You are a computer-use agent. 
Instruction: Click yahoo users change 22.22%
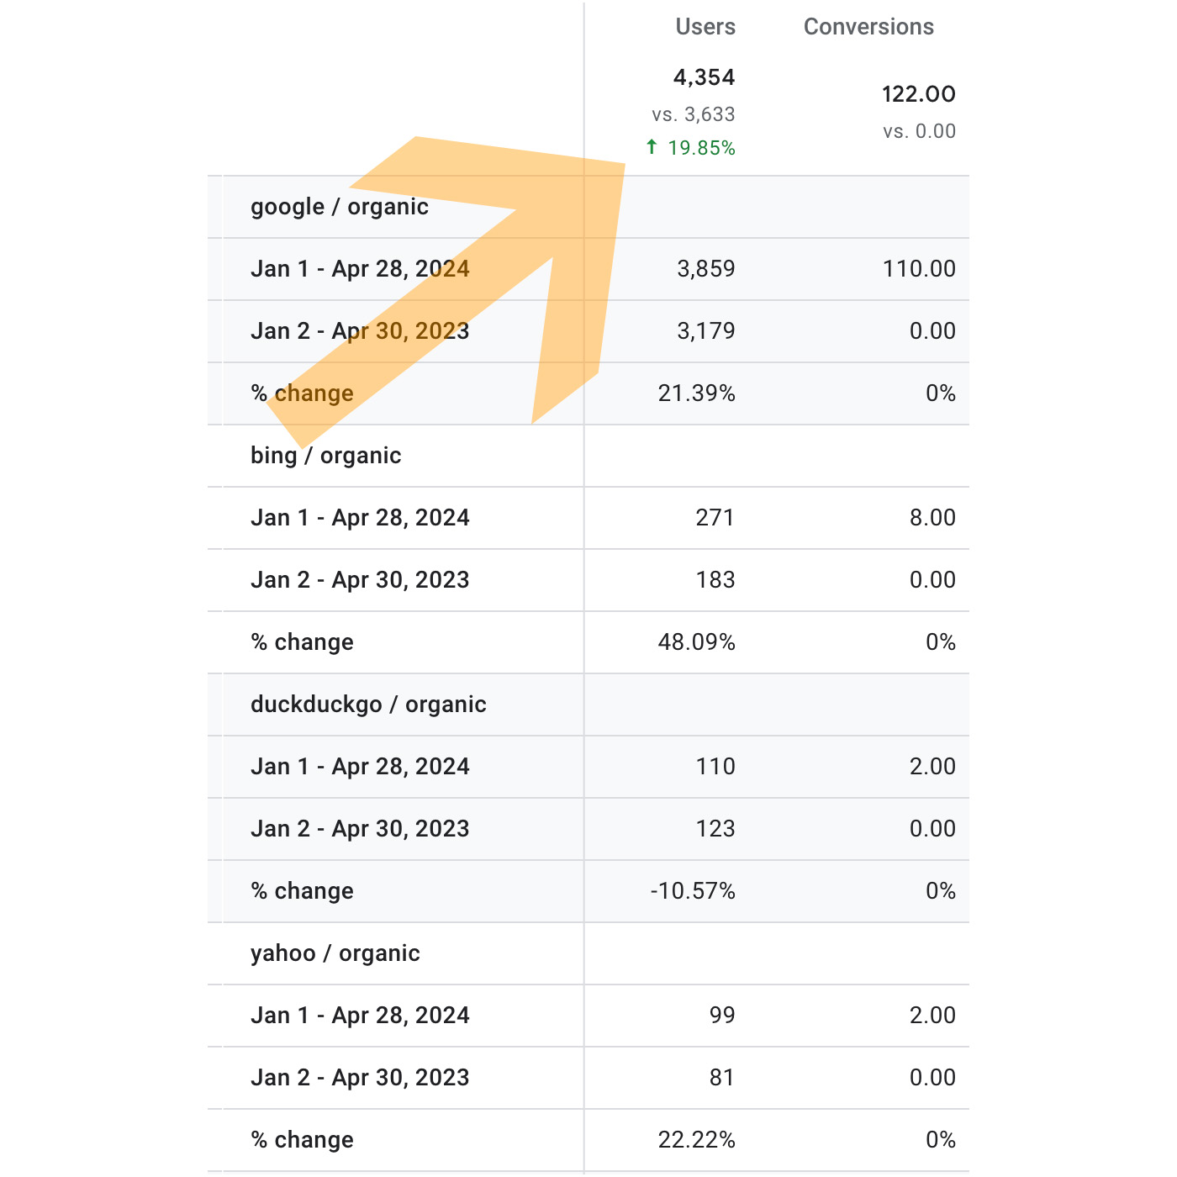[x=696, y=1140]
